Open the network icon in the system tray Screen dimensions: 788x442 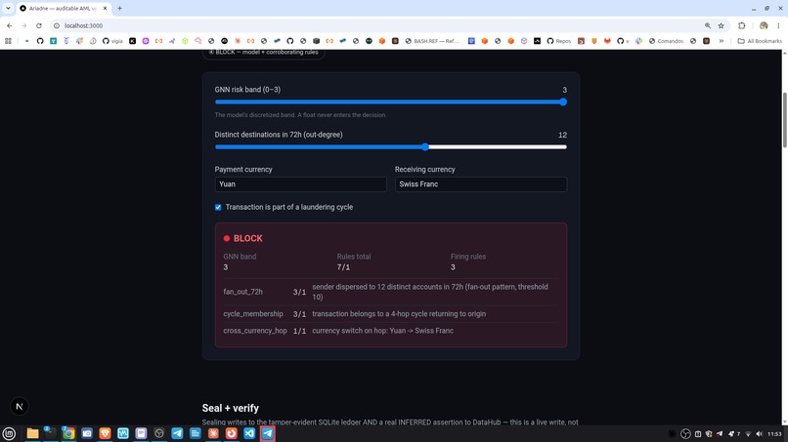pos(748,434)
